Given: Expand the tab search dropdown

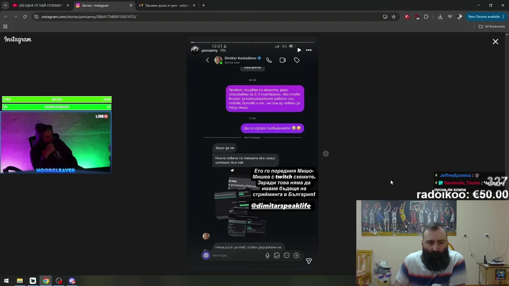Looking at the screenshot, I should tap(5, 6).
